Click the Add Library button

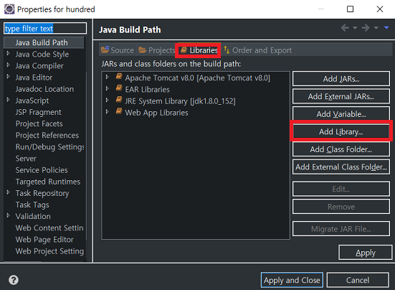pos(341,131)
